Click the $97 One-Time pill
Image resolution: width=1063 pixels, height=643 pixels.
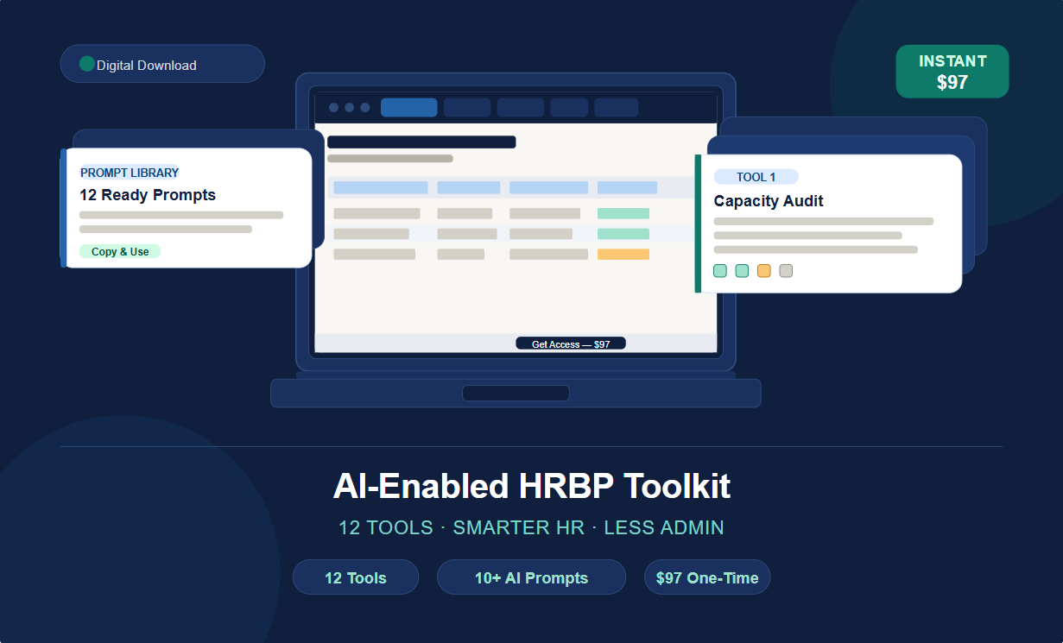[707, 577]
